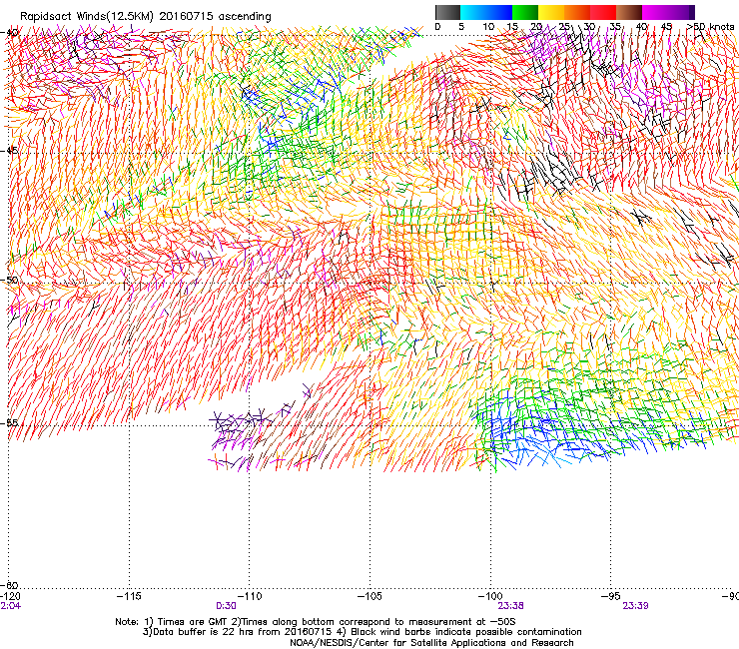The image size is (739, 649).
Task: Click the -55 latitude axis label
Action: [9, 422]
